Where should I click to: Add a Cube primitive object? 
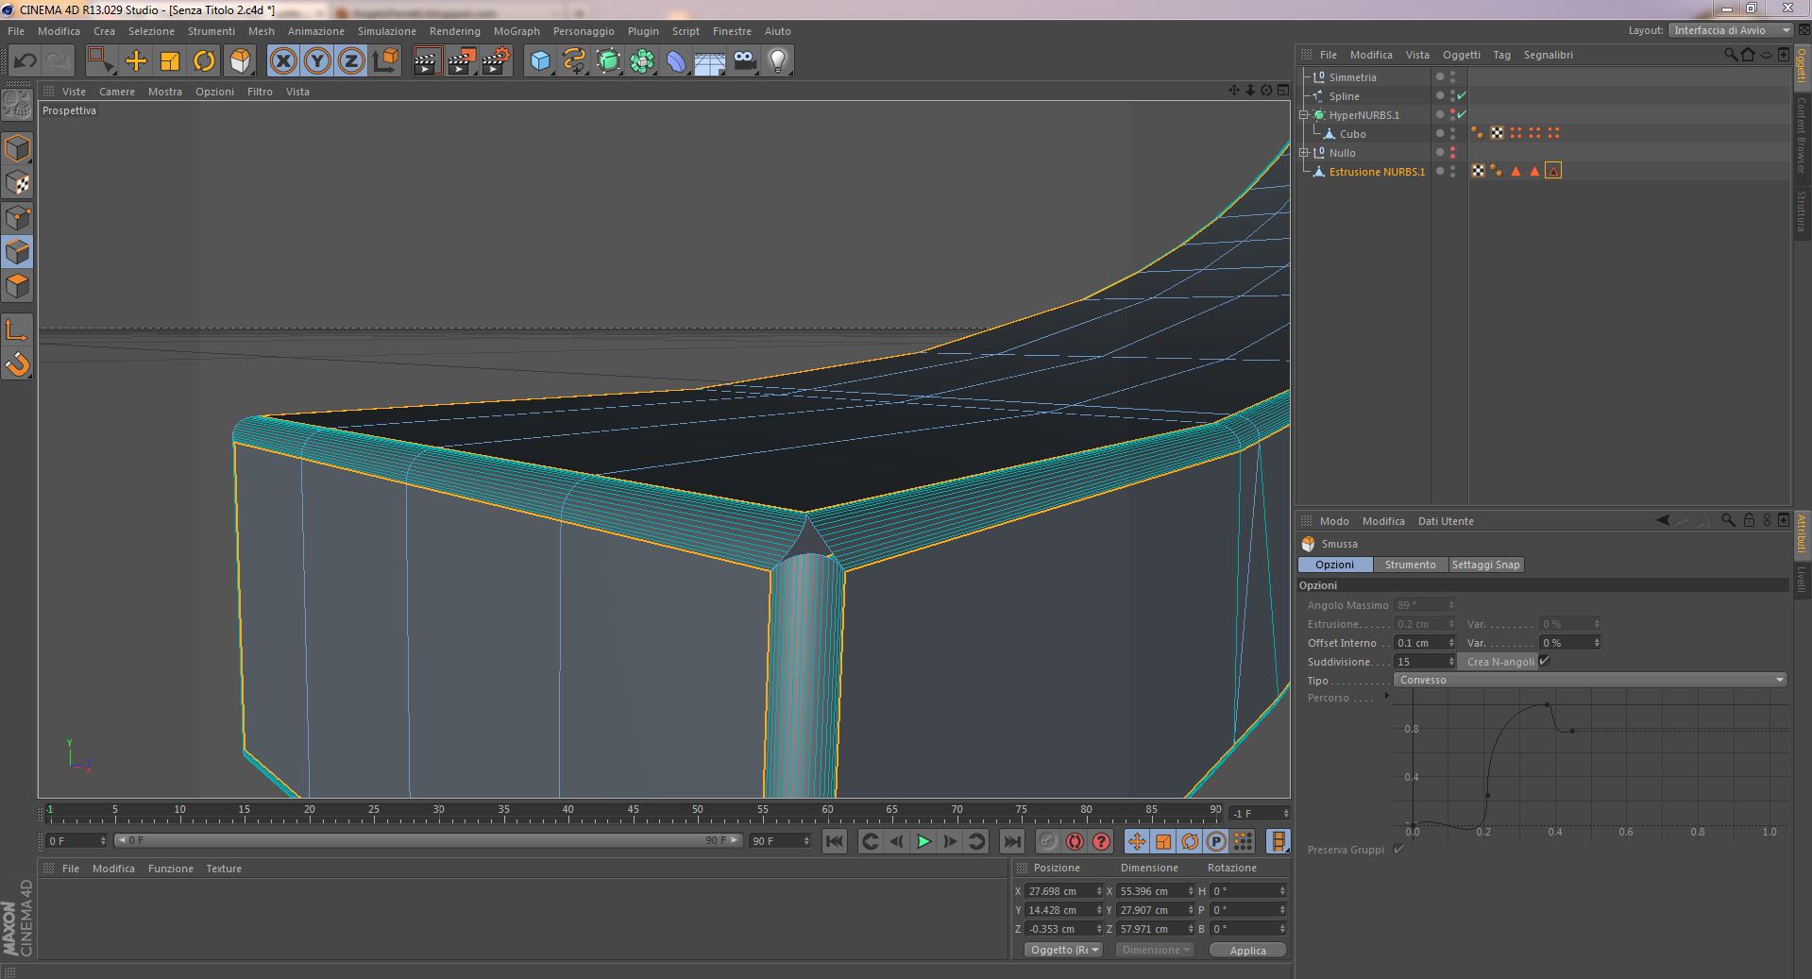pyautogui.click(x=540, y=61)
